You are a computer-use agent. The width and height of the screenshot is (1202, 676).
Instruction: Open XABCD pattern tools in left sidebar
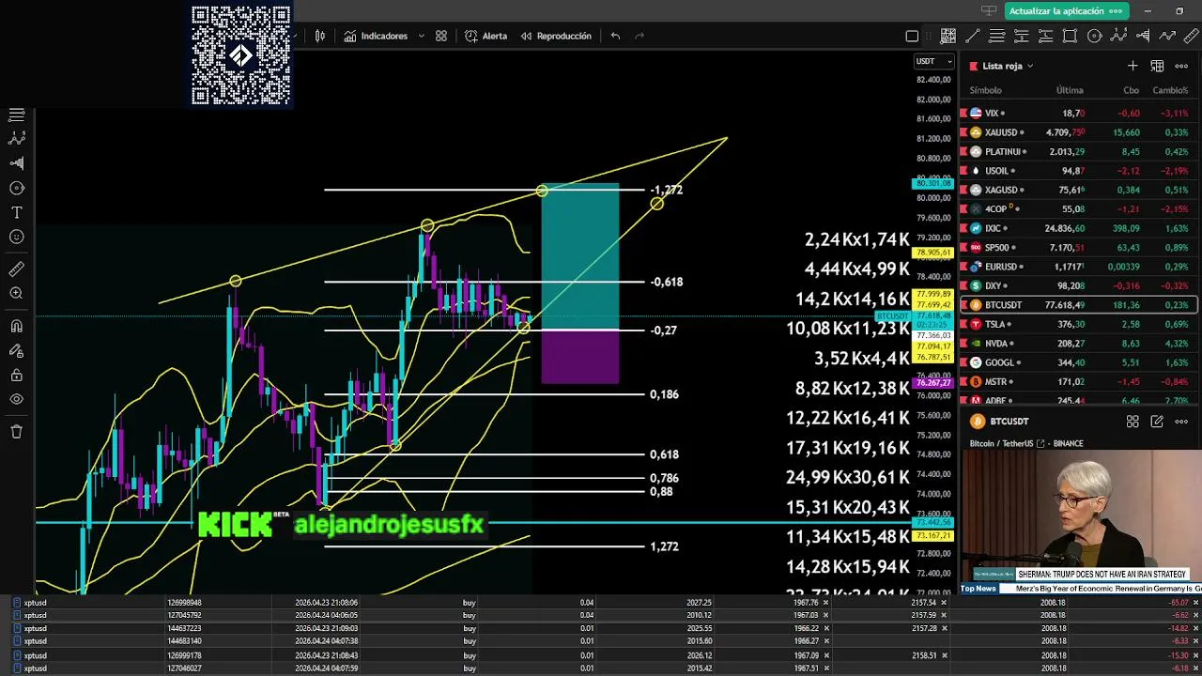pos(16,138)
